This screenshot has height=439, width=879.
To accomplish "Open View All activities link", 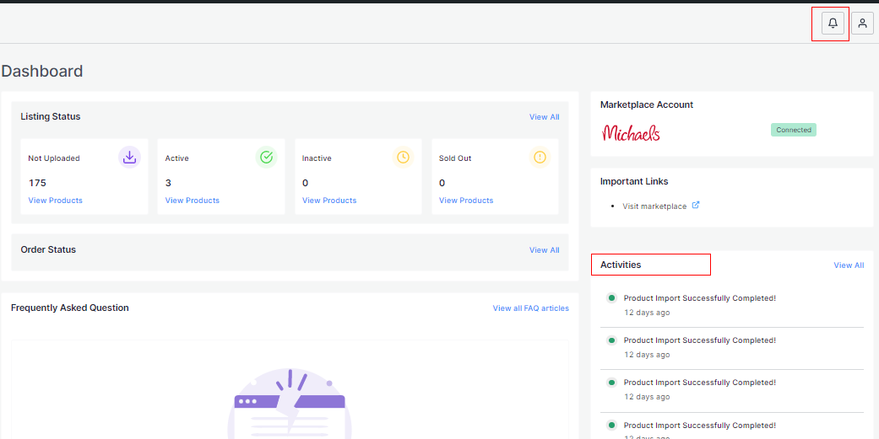I will [x=849, y=265].
